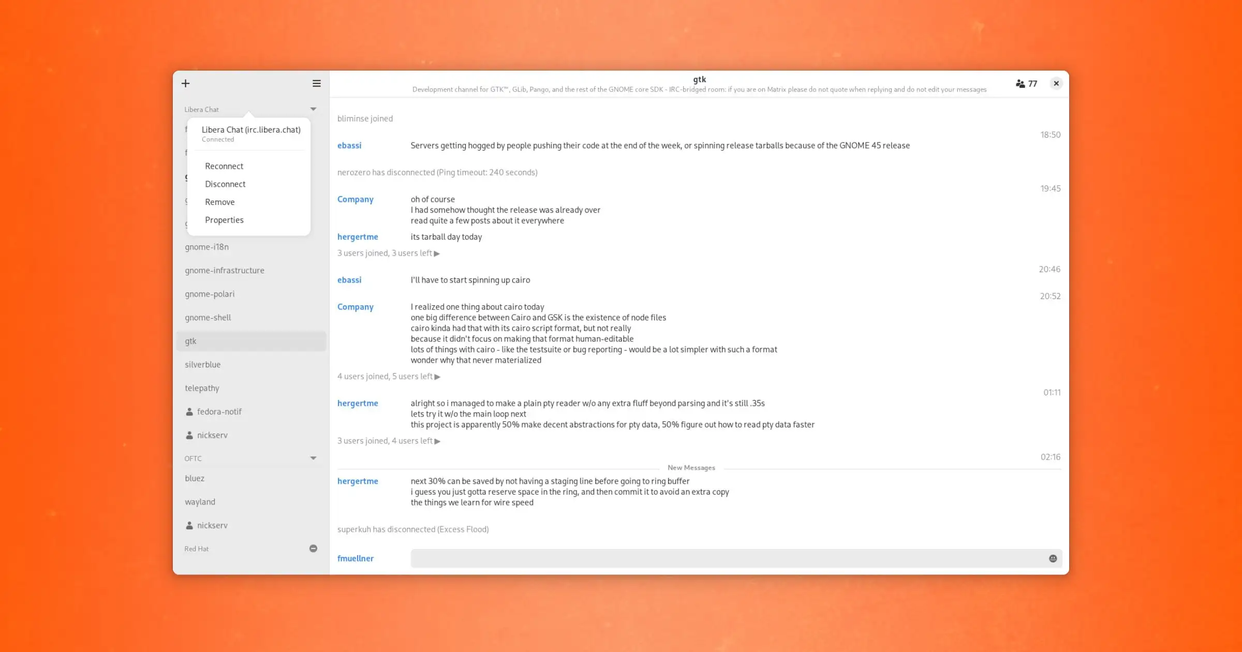Expand '4 users joined, 5 users left'
The image size is (1242, 652).
(389, 376)
